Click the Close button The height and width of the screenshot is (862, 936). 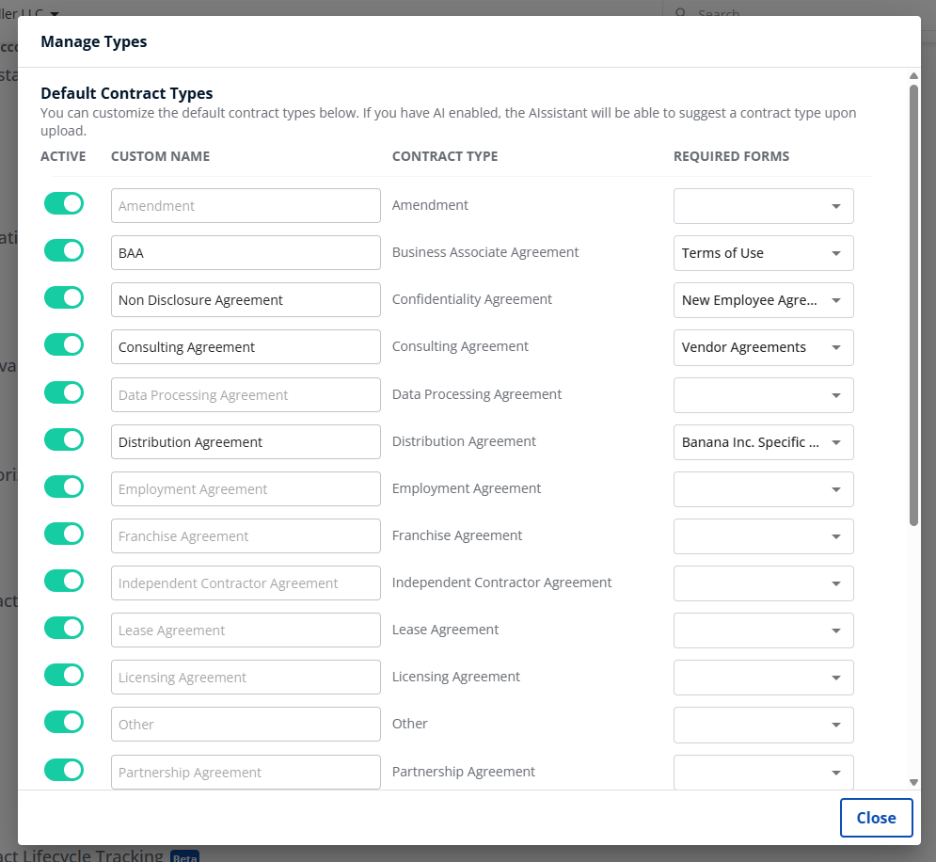click(x=875, y=818)
